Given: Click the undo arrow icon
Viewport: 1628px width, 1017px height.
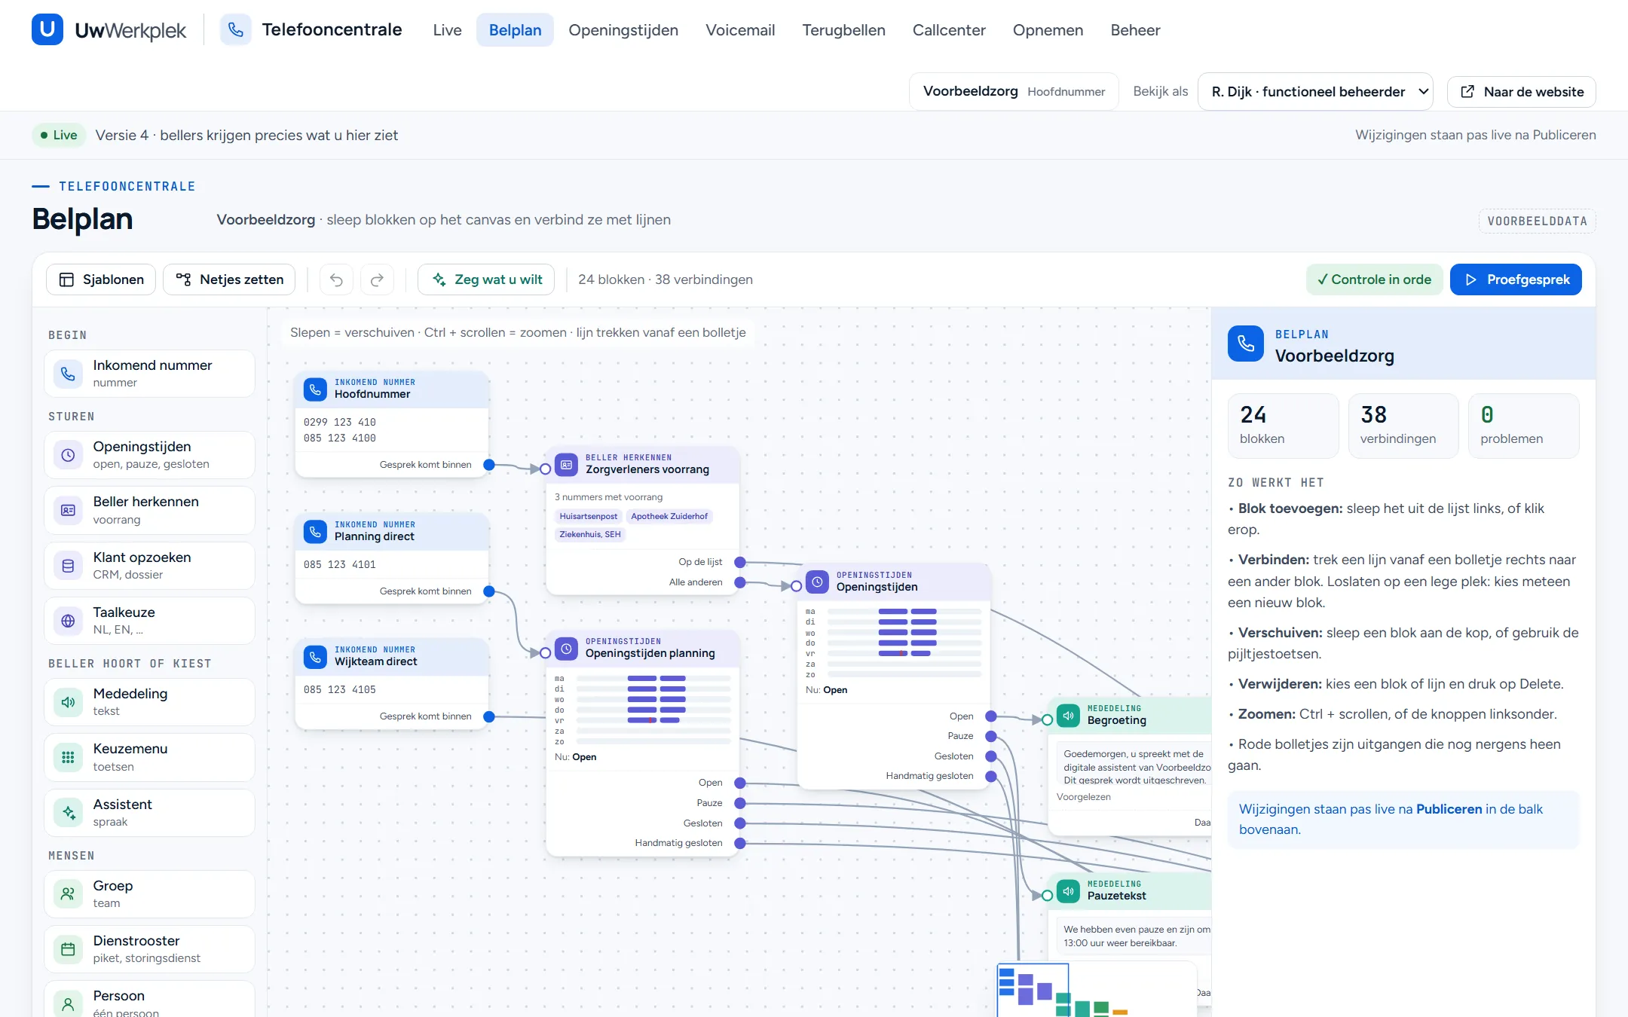Looking at the screenshot, I should coord(336,279).
